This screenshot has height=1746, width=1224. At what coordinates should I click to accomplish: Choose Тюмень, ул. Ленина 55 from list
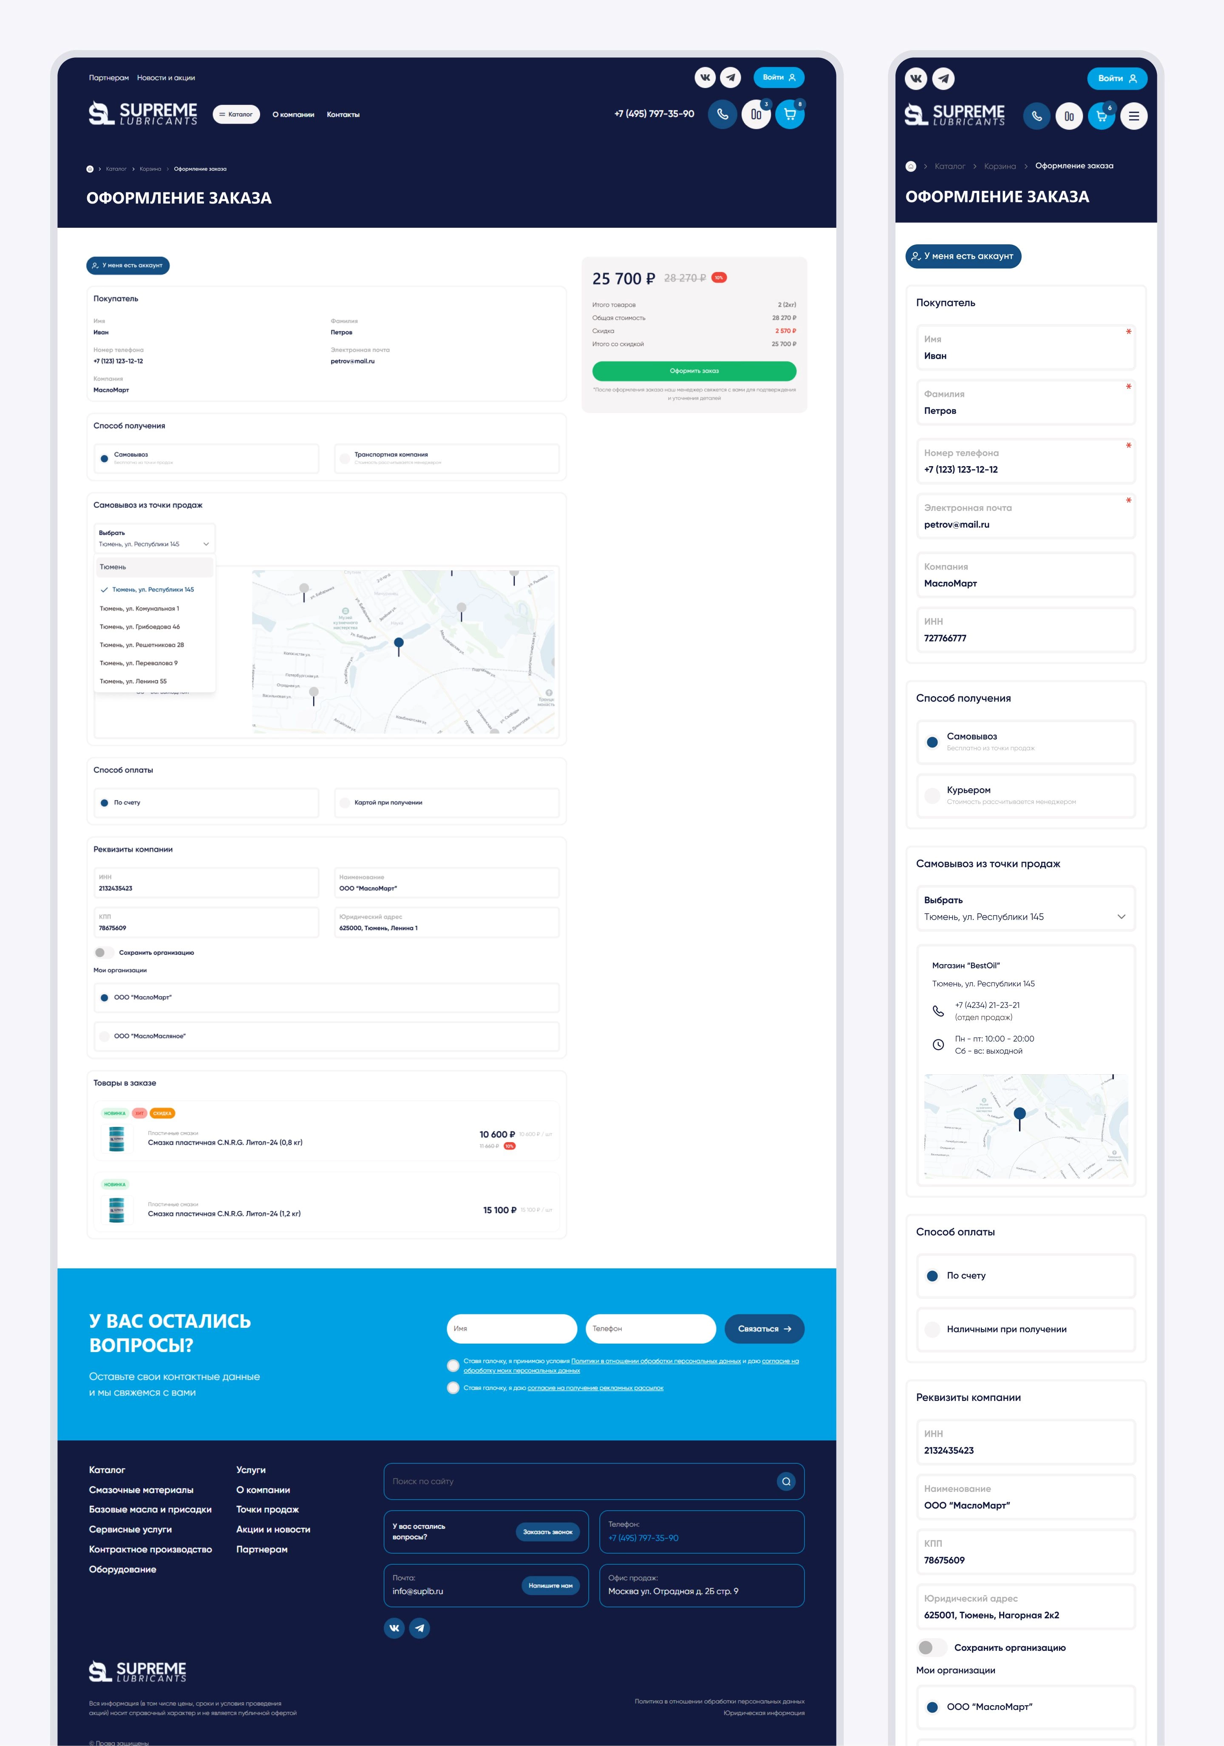(133, 682)
